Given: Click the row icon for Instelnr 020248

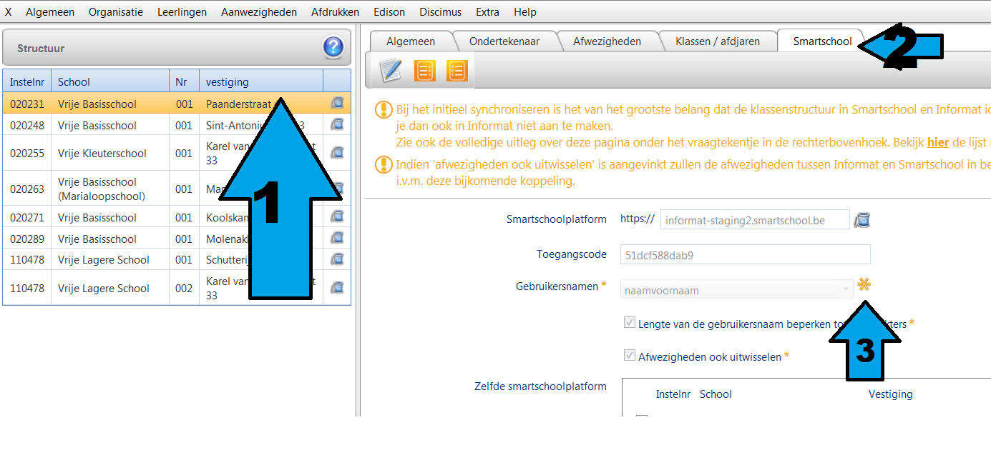Looking at the screenshot, I should [337, 125].
